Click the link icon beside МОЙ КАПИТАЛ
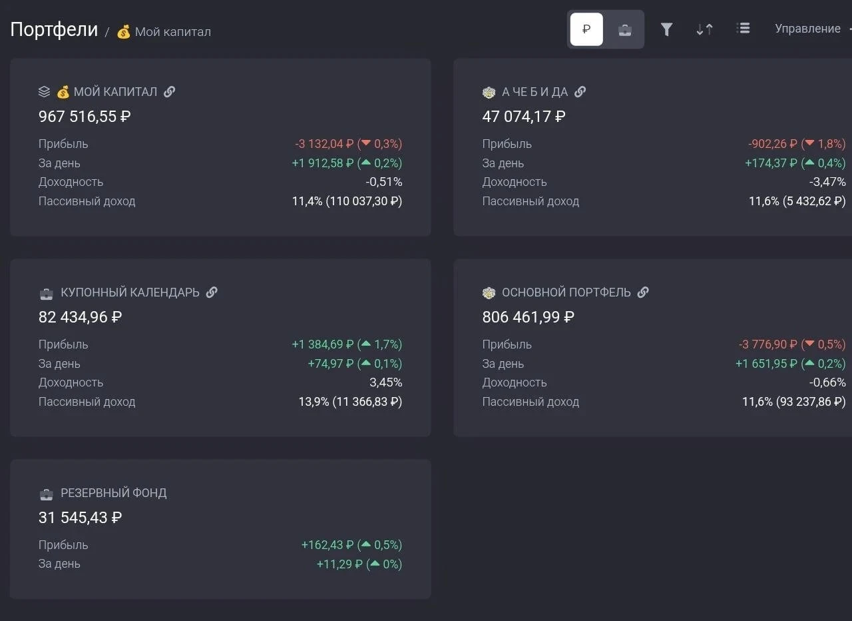Image resolution: width=852 pixels, height=621 pixels. [170, 91]
